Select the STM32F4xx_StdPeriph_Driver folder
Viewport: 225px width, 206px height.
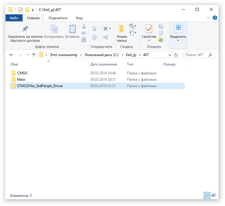[97, 86]
